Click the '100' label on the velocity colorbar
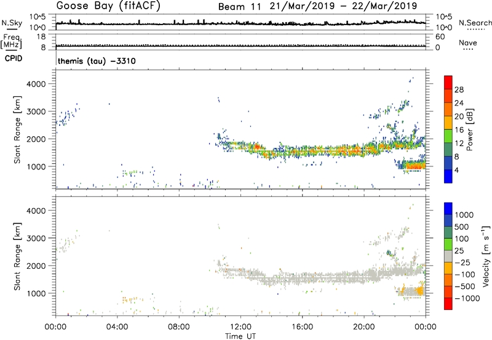The image size is (492, 340). pos(461,239)
